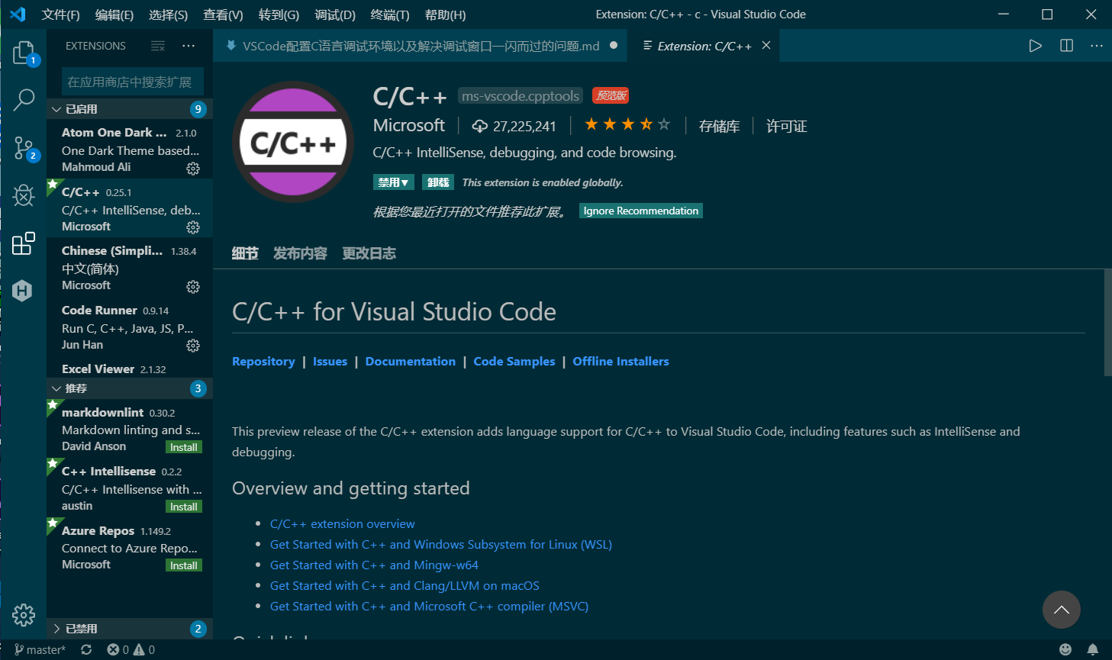Open the 选择(S) menu
This screenshot has width=1112, height=660.
168,14
